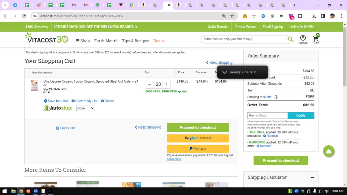Click Empty cart
Image resolution: width=347 pixels, height=195 pixels.
[66, 128]
